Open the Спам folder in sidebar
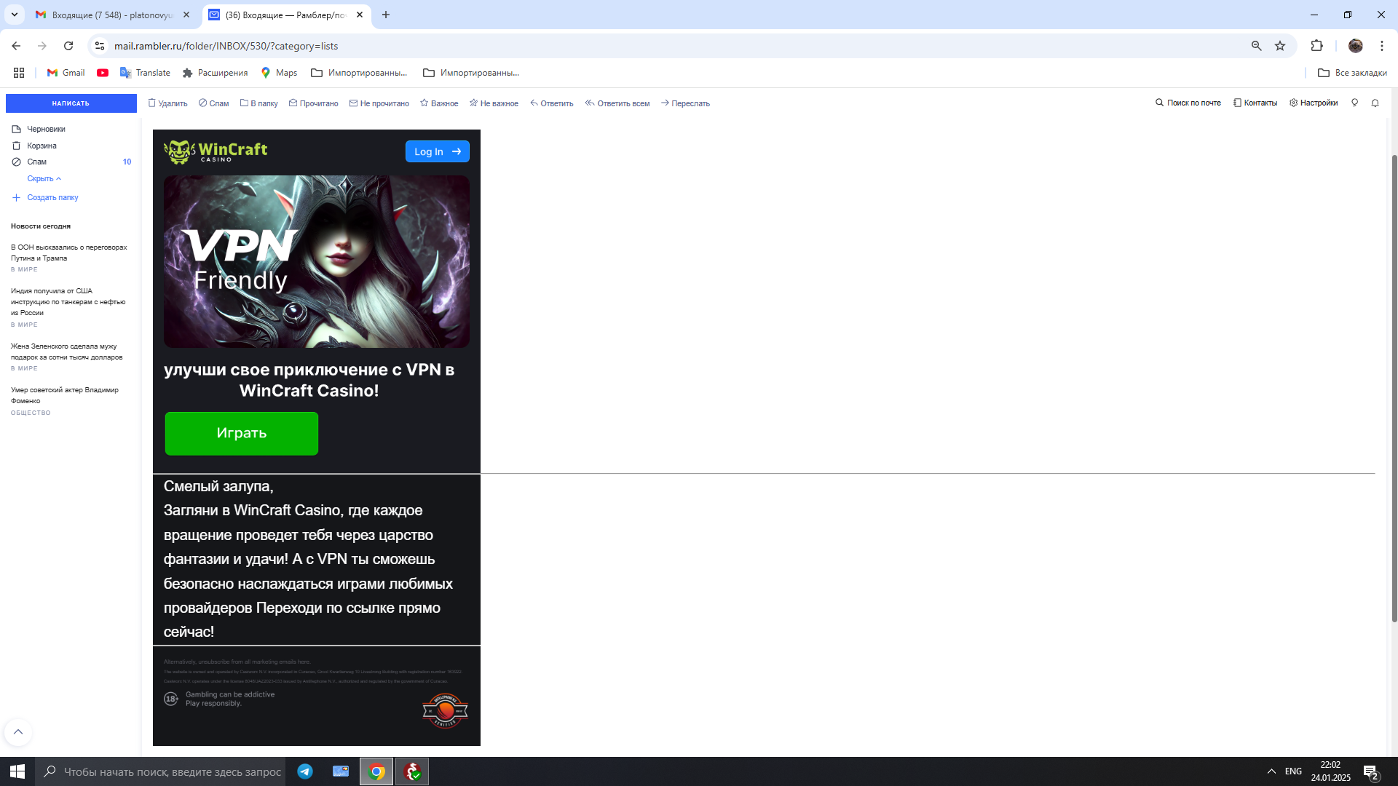 (36, 162)
